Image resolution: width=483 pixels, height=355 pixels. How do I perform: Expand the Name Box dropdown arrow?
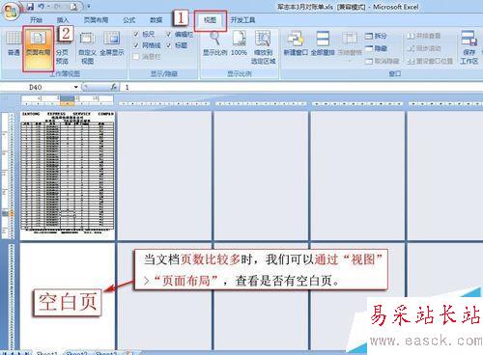(76, 87)
